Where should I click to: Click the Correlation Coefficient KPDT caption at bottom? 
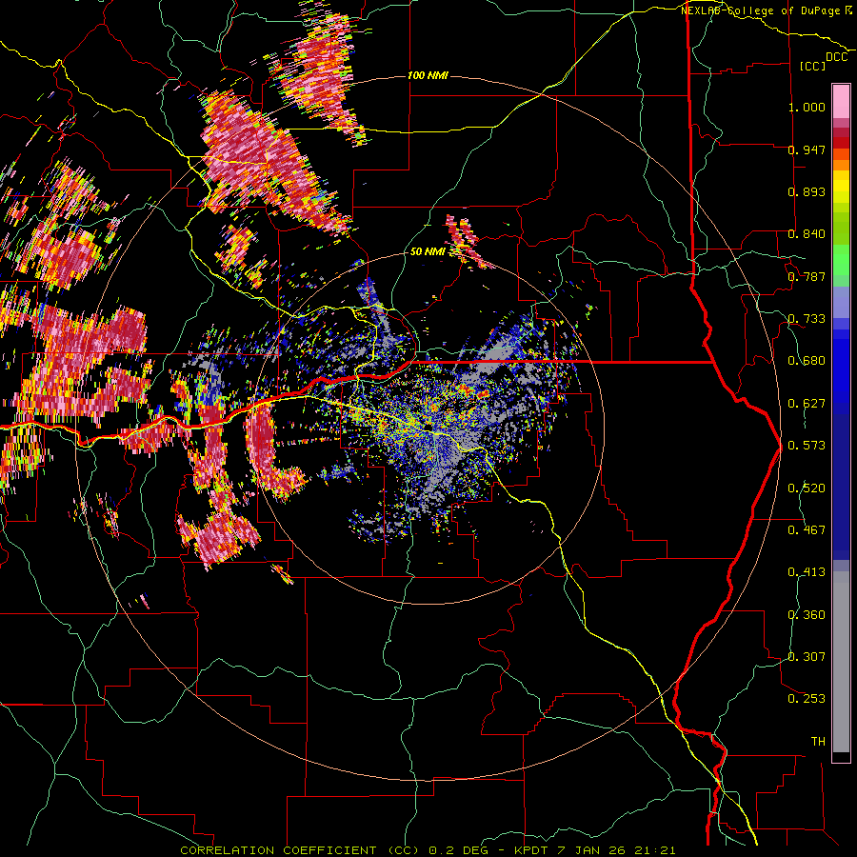(x=428, y=850)
